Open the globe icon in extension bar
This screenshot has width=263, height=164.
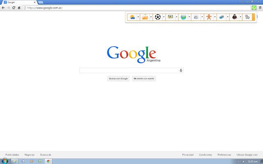coord(183,17)
